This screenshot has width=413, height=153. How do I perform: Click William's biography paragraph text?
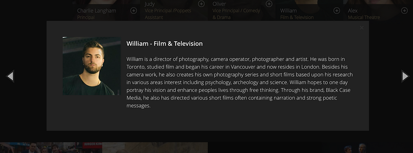[240, 82]
